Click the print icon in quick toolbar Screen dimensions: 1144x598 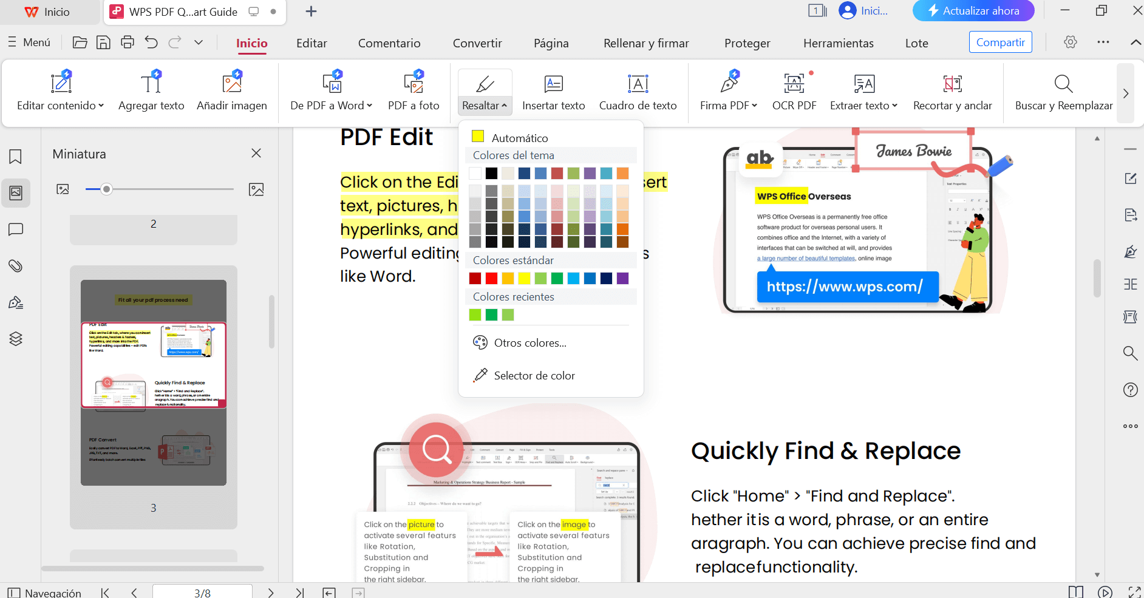coord(128,42)
